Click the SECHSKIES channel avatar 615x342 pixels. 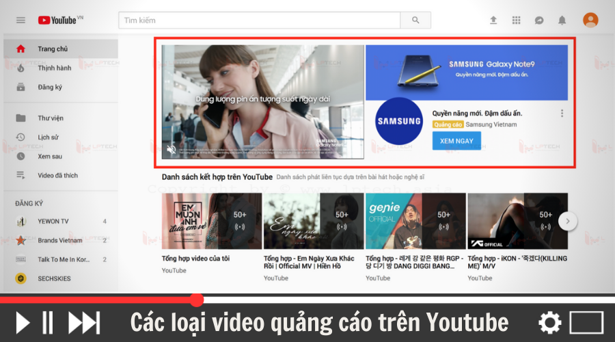20,278
